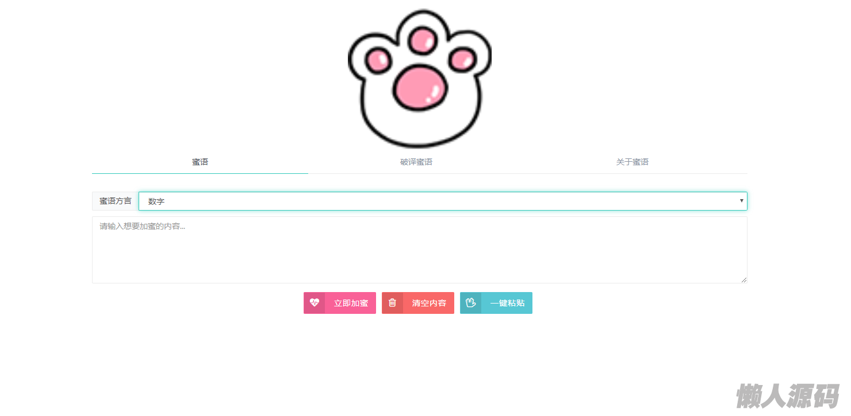Click the large pink center pad of the paw
Viewport: 851px width, 416px height.
[420, 86]
